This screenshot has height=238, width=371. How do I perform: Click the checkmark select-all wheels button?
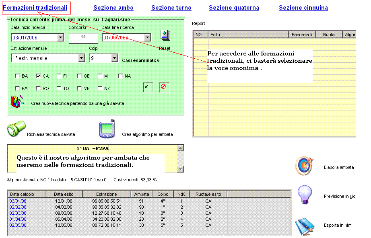148,88
